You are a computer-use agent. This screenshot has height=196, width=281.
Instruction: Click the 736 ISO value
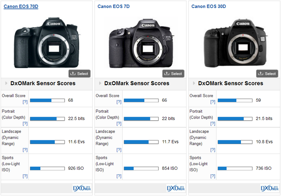coord(264,168)
